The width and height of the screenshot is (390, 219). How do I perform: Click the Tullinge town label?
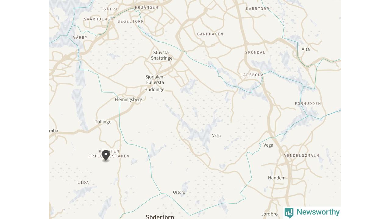pyautogui.click(x=103, y=122)
